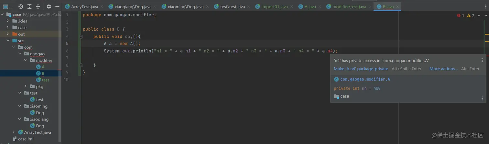This screenshot has height=144, width=489.
Task: Select test class under modifier package
Action: point(45,80)
